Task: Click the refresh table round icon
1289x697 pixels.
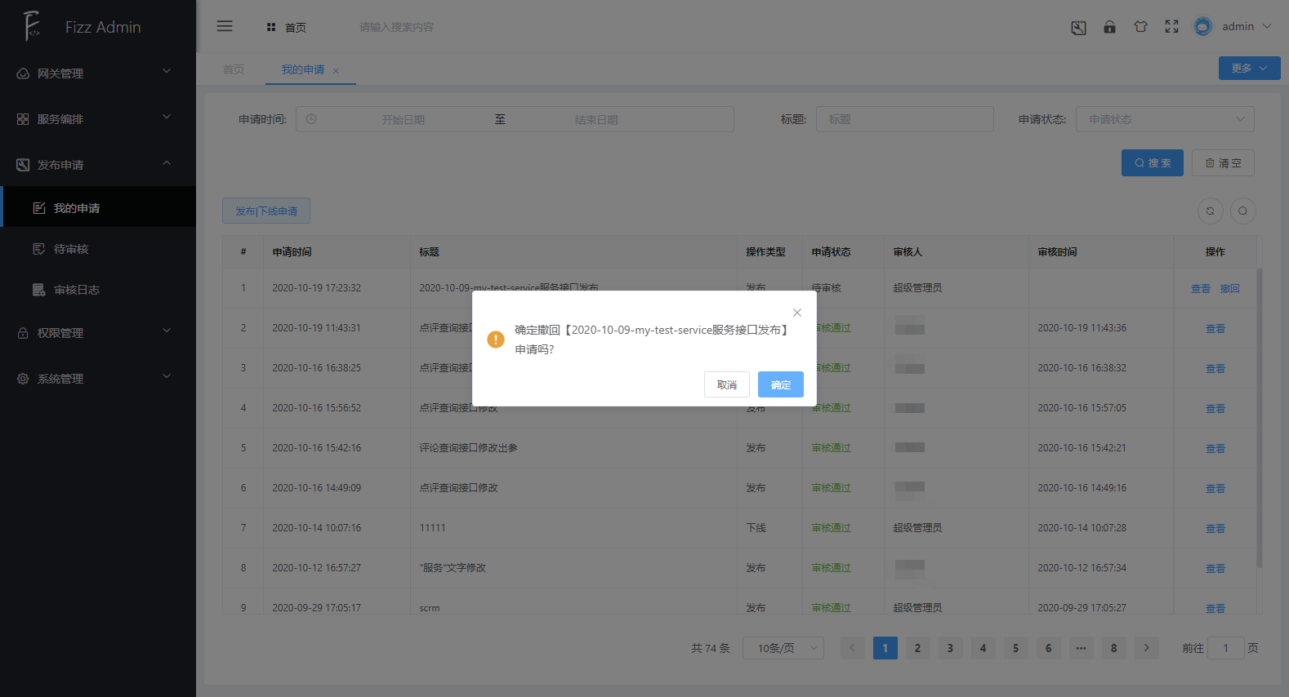Action: [1211, 211]
